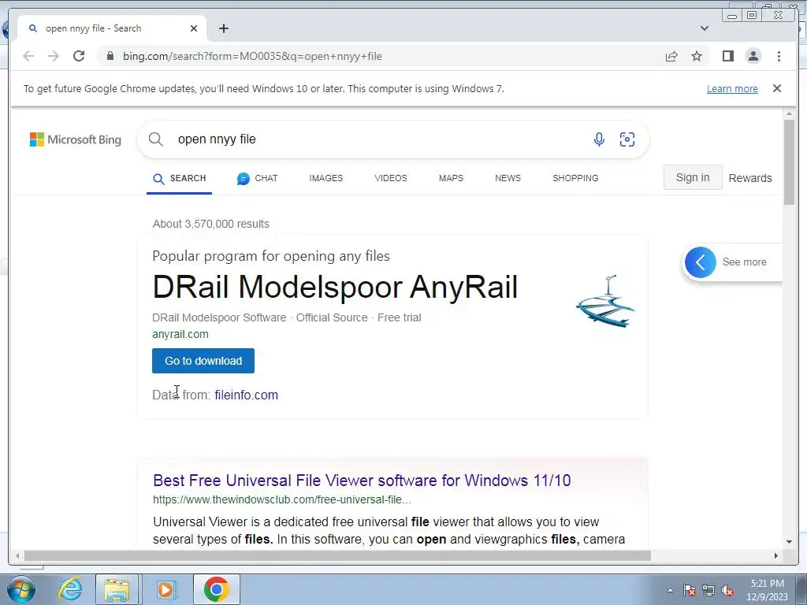The width and height of the screenshot is (807, 605).
Task: Click the muted volume tray icon
Action: (727, 590)
